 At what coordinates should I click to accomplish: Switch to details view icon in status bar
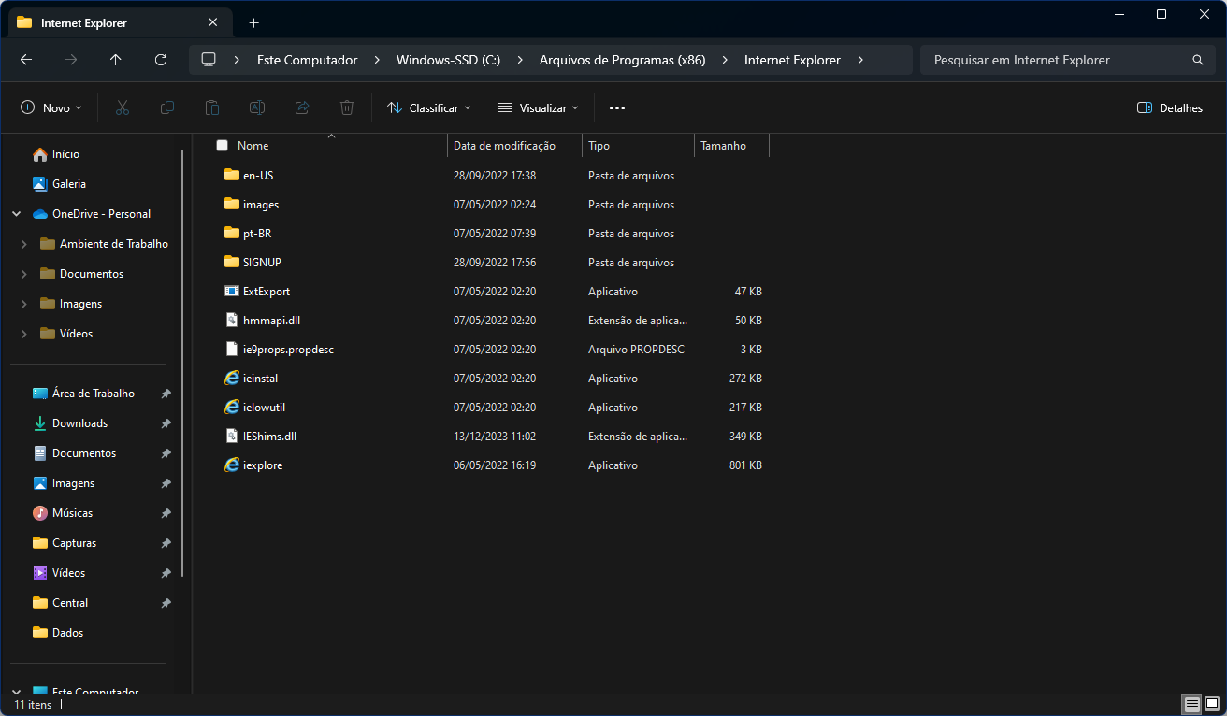pyautogui.click(x=1191, y=704)
